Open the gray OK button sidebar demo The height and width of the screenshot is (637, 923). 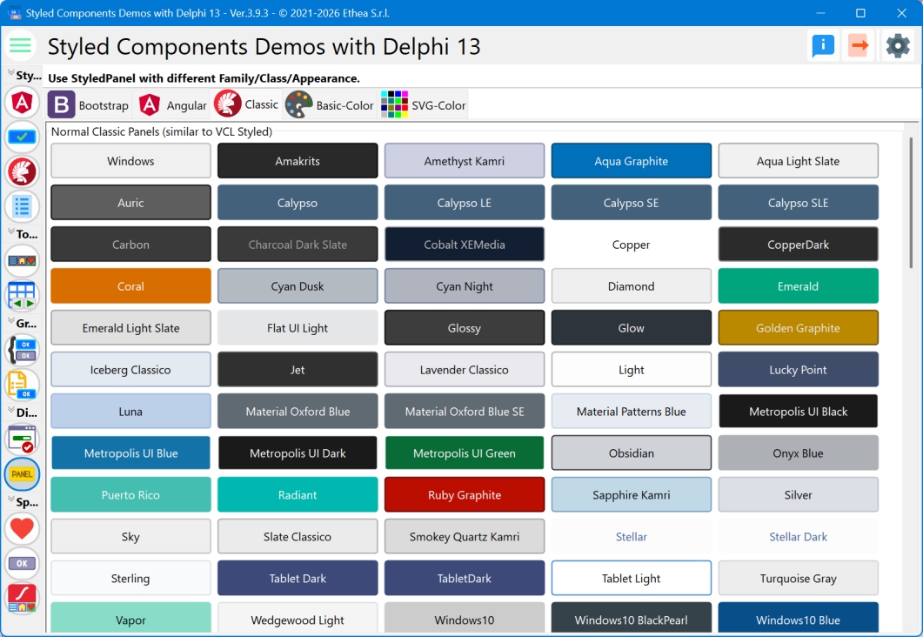[22, 563]
